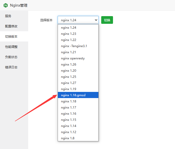Choose nginx 1.14 from the list

pyautogui.click(x=78, y=126)
